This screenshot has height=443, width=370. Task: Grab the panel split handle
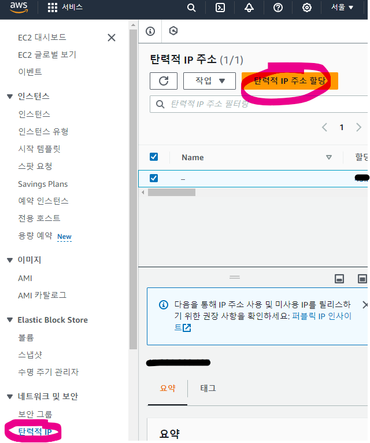[x=235, y=278]
